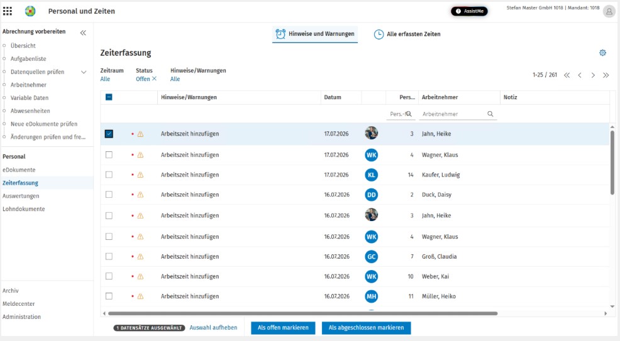Viewport: 620px width, 341px height.
Task: Toggle the select-all header checkbox
Action: [x=109, y=97]
